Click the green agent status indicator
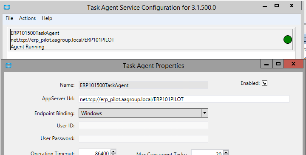This screenshot has width=306, height=155. (x=287, y=39)
